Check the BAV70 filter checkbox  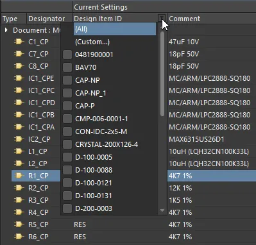pyautogui.click(x=67, y=67)
